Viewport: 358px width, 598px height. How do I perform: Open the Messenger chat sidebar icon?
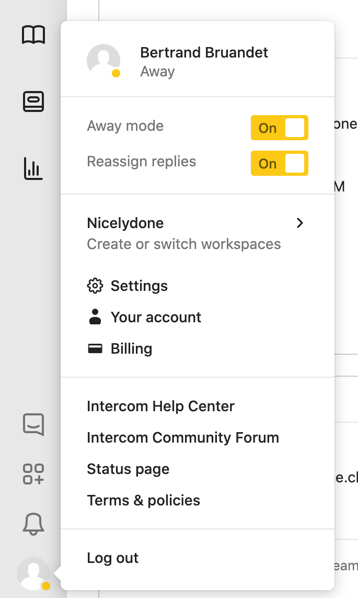coord(33,425)
